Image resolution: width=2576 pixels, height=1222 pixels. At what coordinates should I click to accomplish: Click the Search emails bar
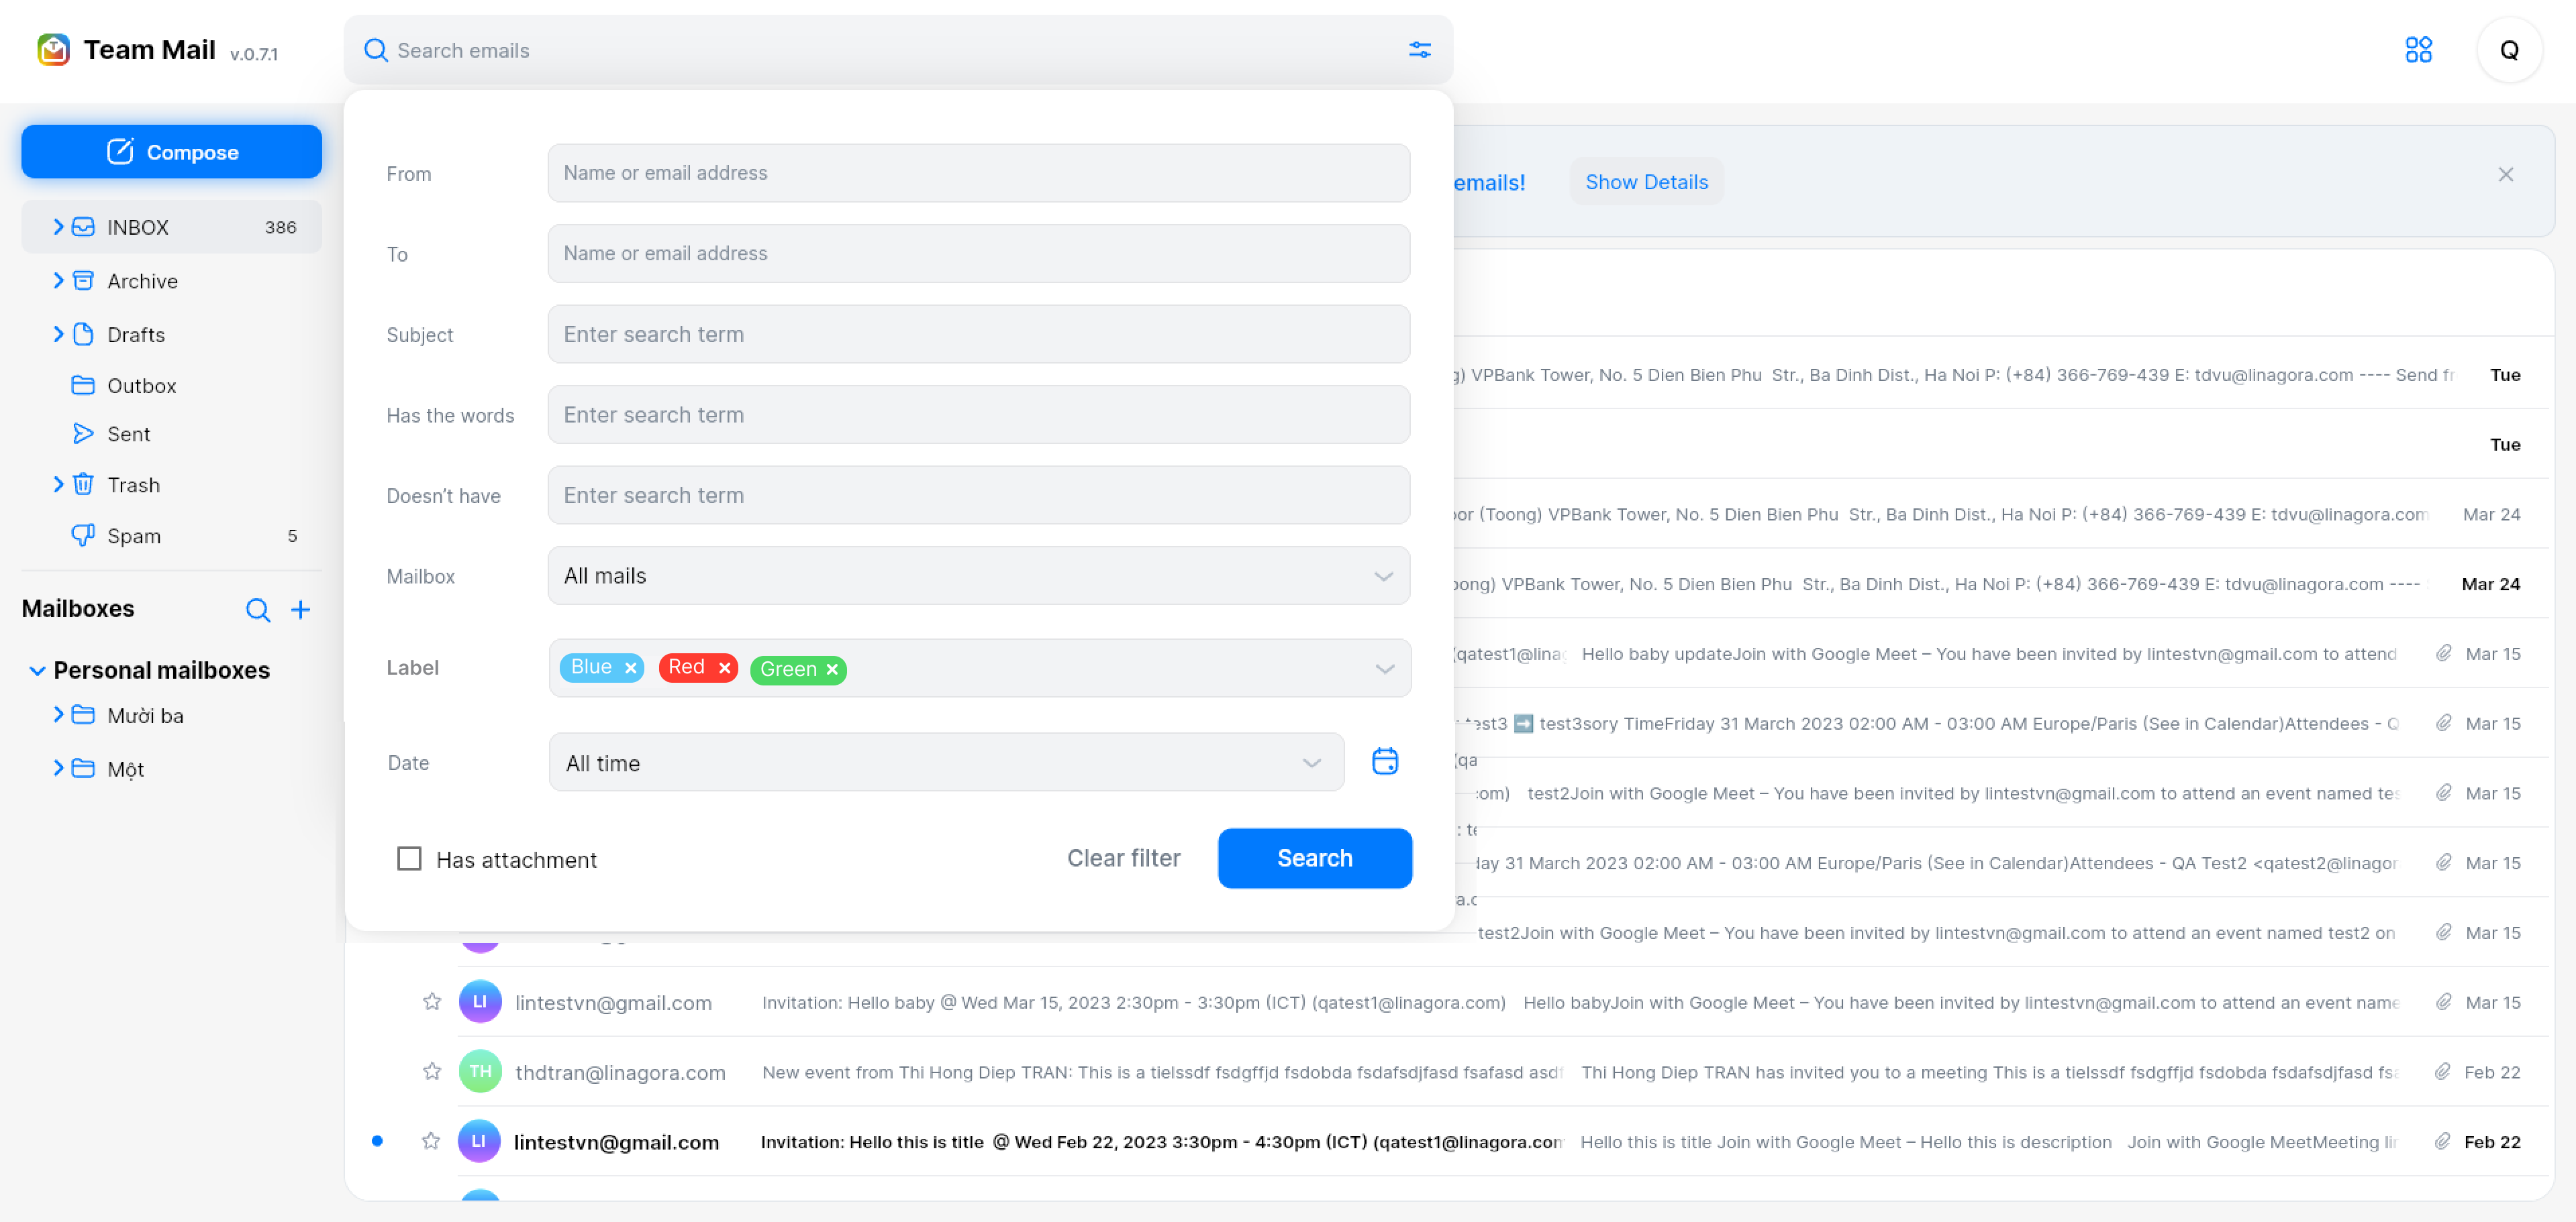[897, 50]
